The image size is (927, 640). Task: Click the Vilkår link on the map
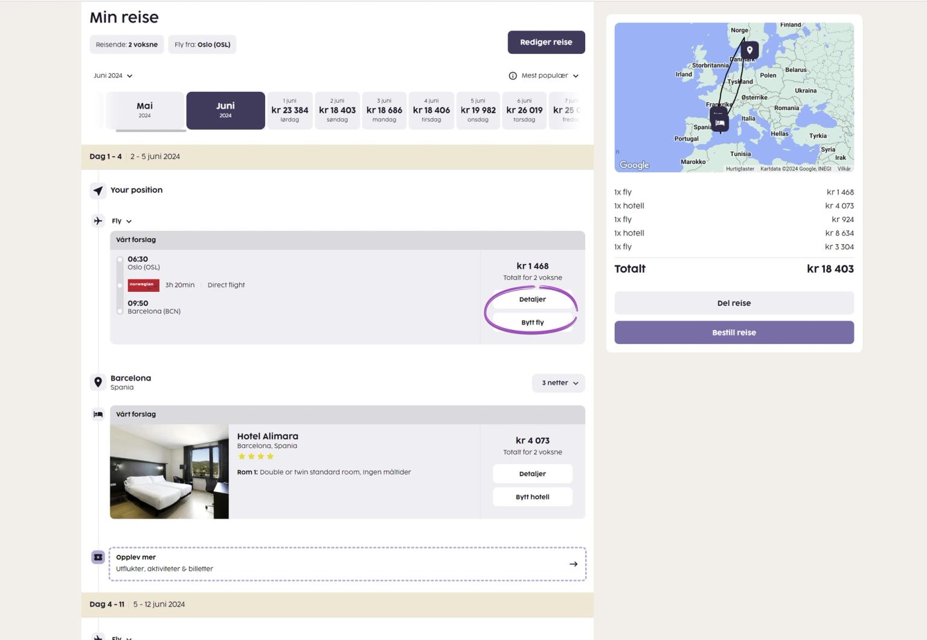844,169
